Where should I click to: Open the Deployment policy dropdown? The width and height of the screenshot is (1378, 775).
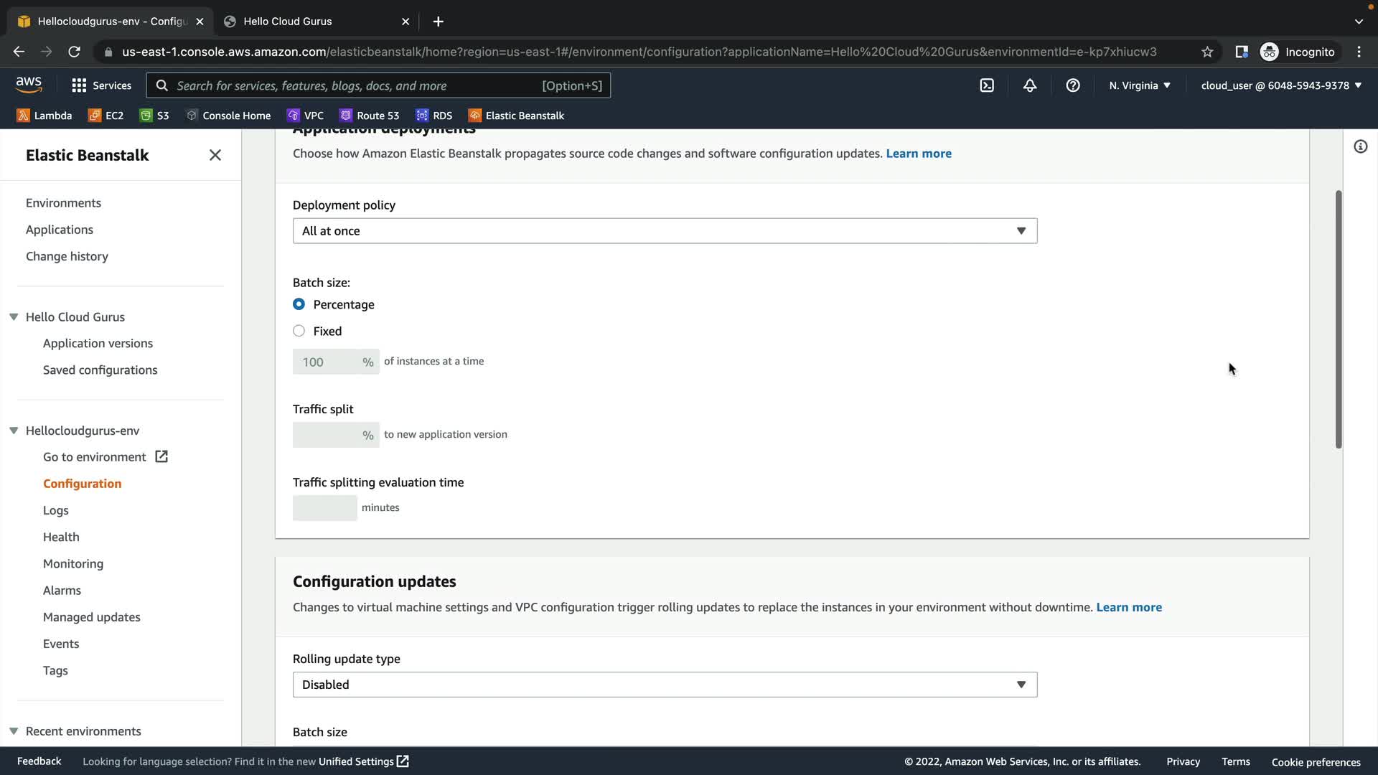[665, 231]
